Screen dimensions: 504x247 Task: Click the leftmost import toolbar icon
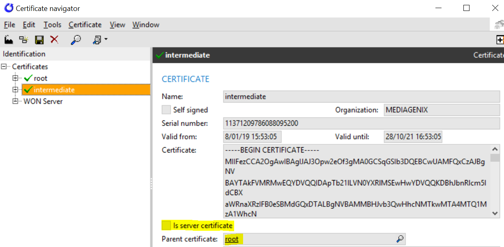coord(9,39)
